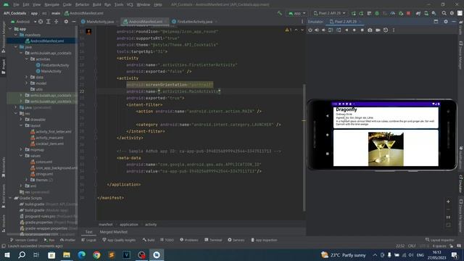Collapse the manifests folder
Screen dimensions: 464x261
click(16, 35)
